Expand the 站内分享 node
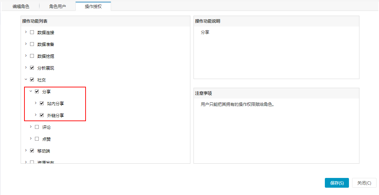This screenshot has height=195, width=379. 36,103
